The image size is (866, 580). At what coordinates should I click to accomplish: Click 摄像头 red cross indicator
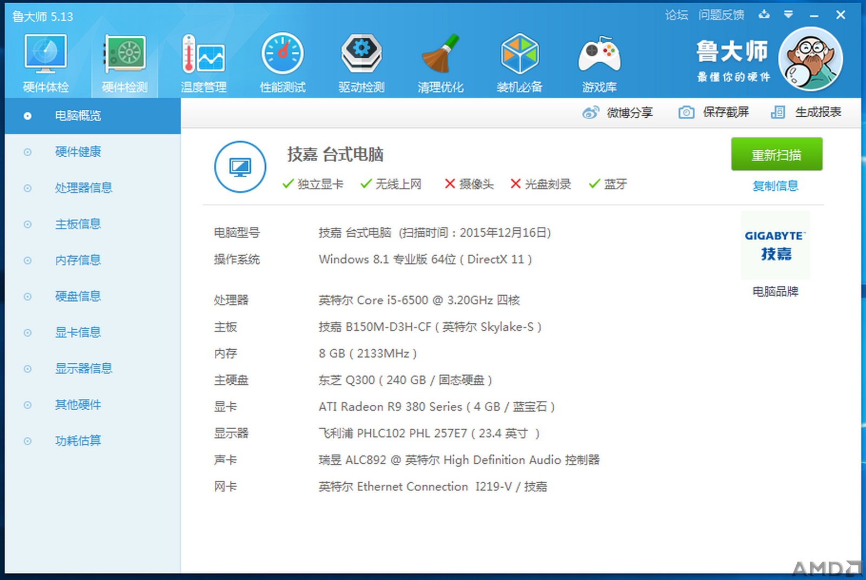click(469, 184)
